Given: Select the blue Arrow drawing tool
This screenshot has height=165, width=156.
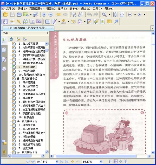Looking at the screenshot, I should pos(116,22).
